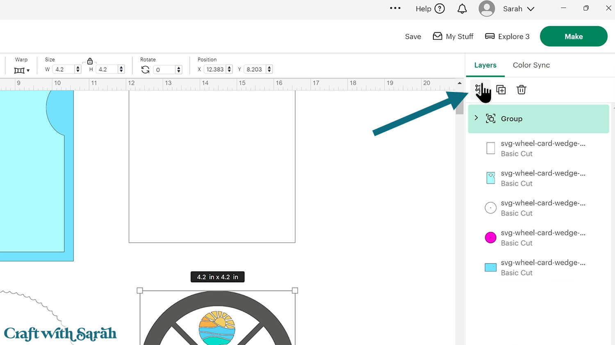Click the Help question mark icon
615x345 pixels.
tap(440, 9)
